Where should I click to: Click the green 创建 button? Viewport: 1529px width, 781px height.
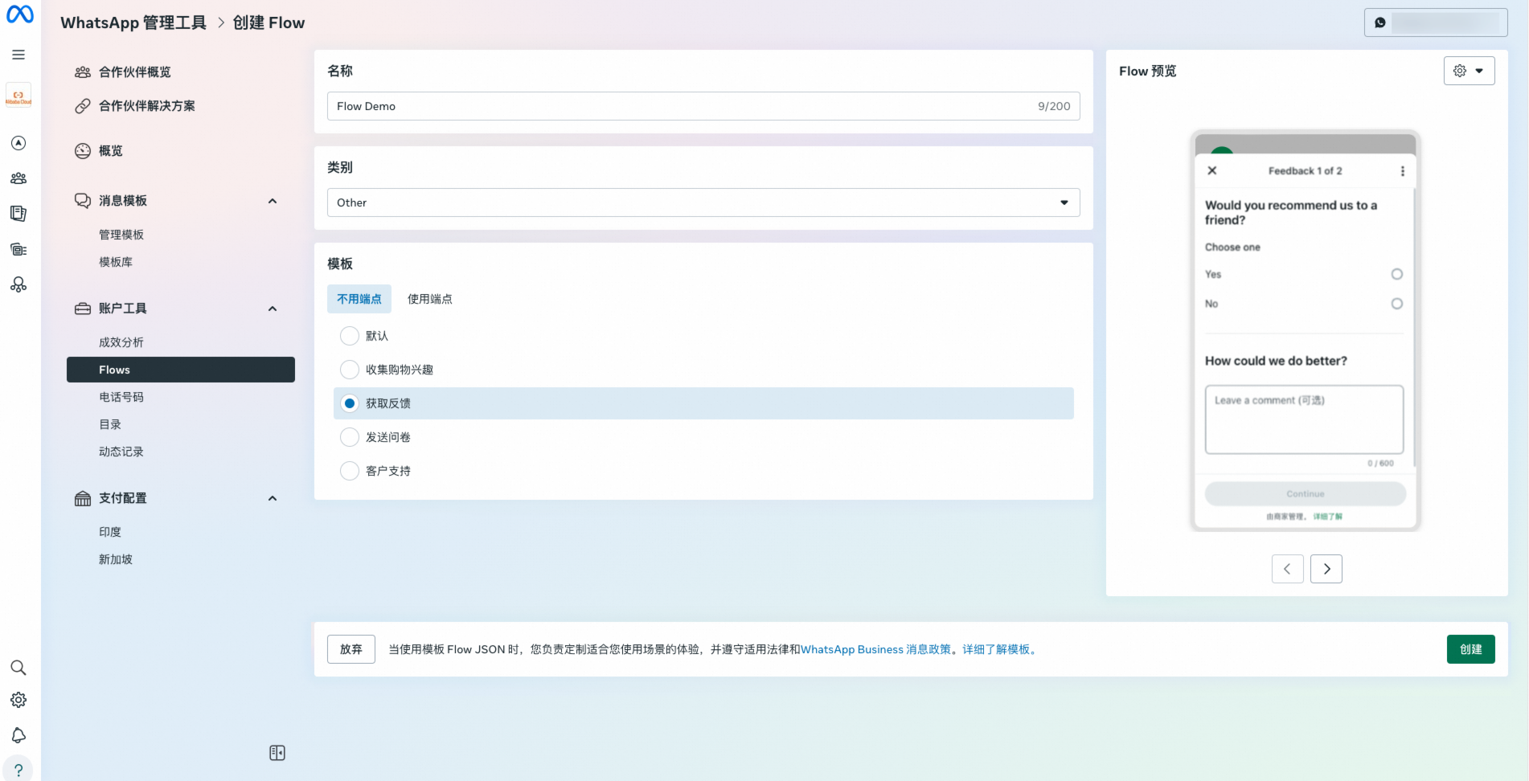point(1471,649)
